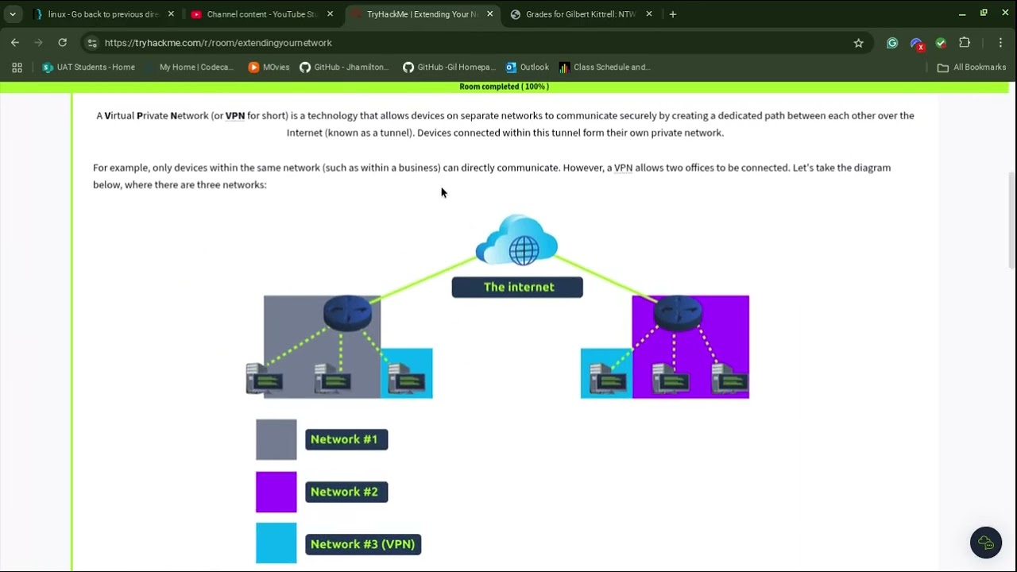Open the Chrome three-dot menu

pos(1000,43)
